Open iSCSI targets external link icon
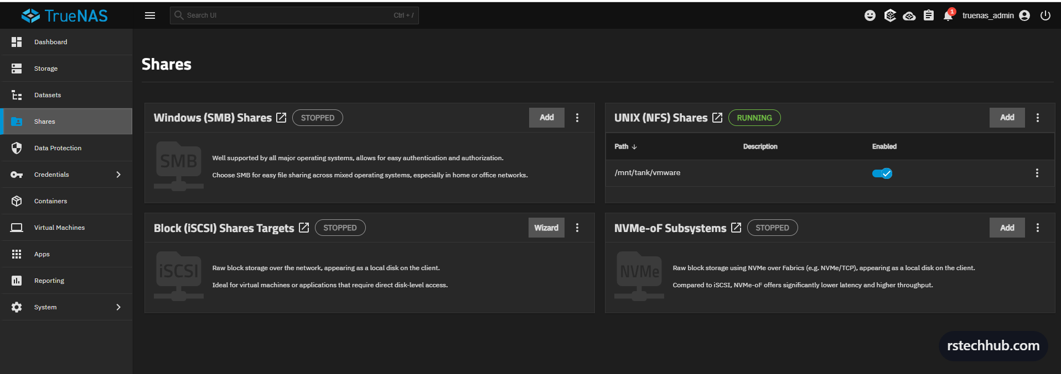This screenshot has height=374, width=1061. pyautogui.click(x=304, y=228)
